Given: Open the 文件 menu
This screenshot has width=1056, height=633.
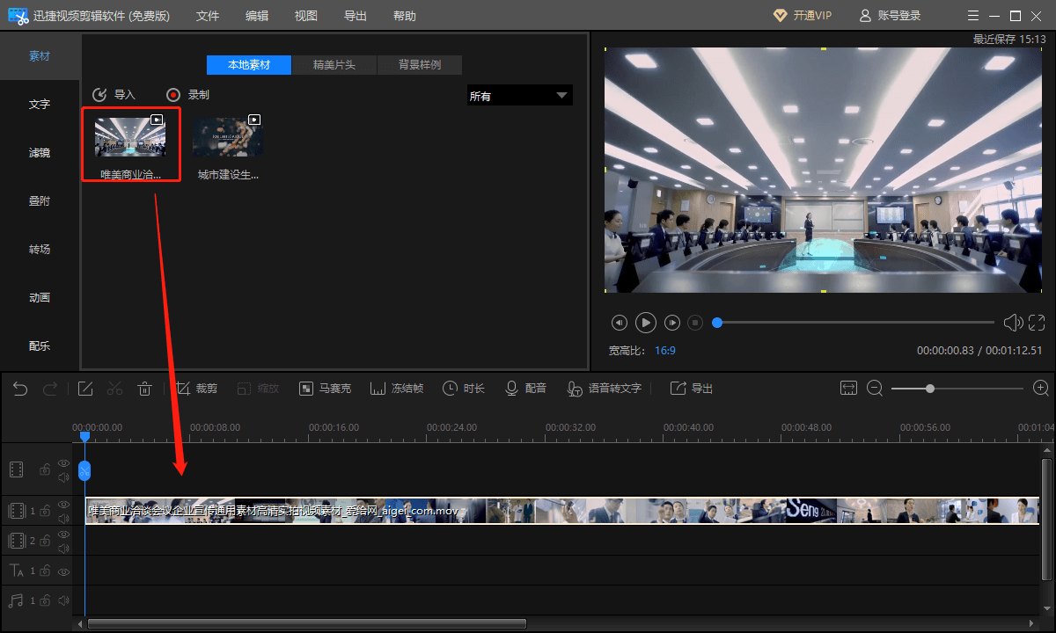Looking at the screenshot, I should tap(208, 16).
